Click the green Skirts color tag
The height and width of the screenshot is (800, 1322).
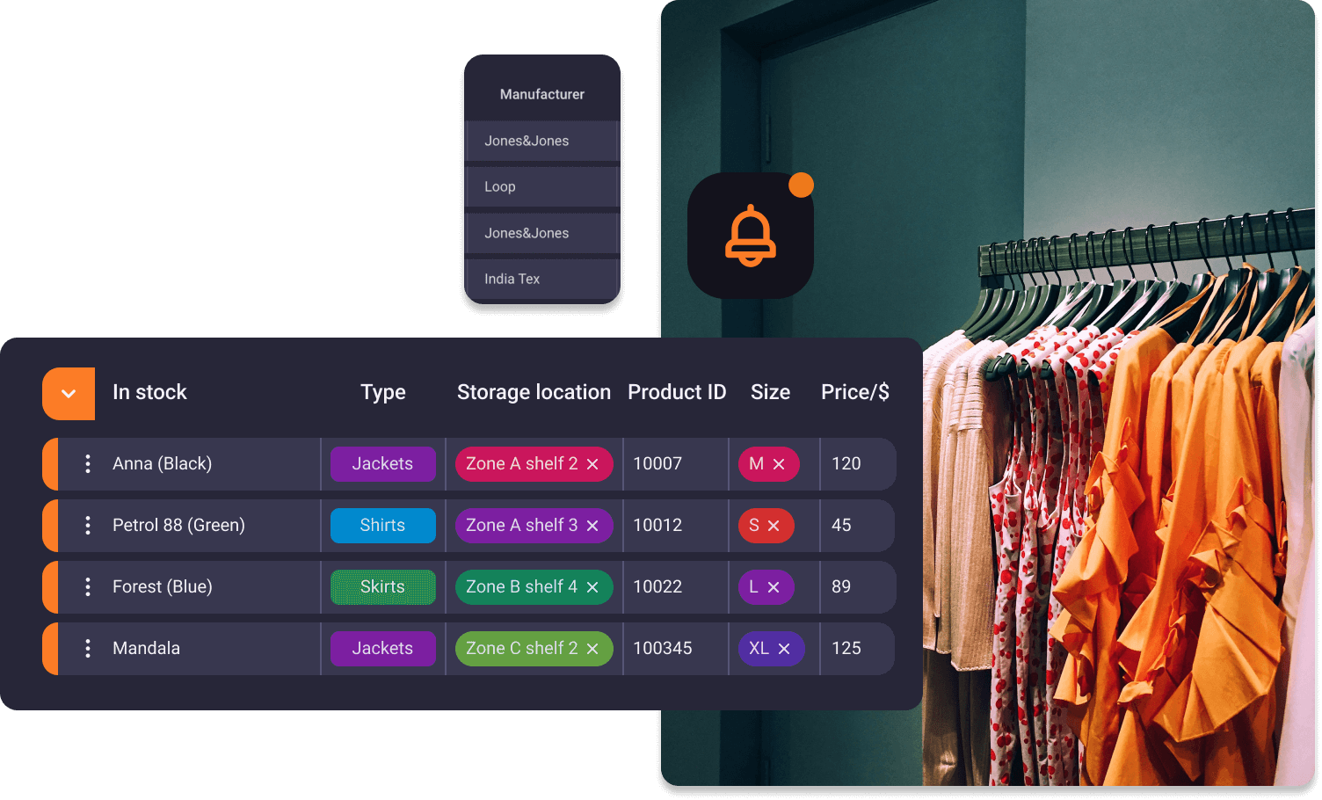tap(382, 587)
